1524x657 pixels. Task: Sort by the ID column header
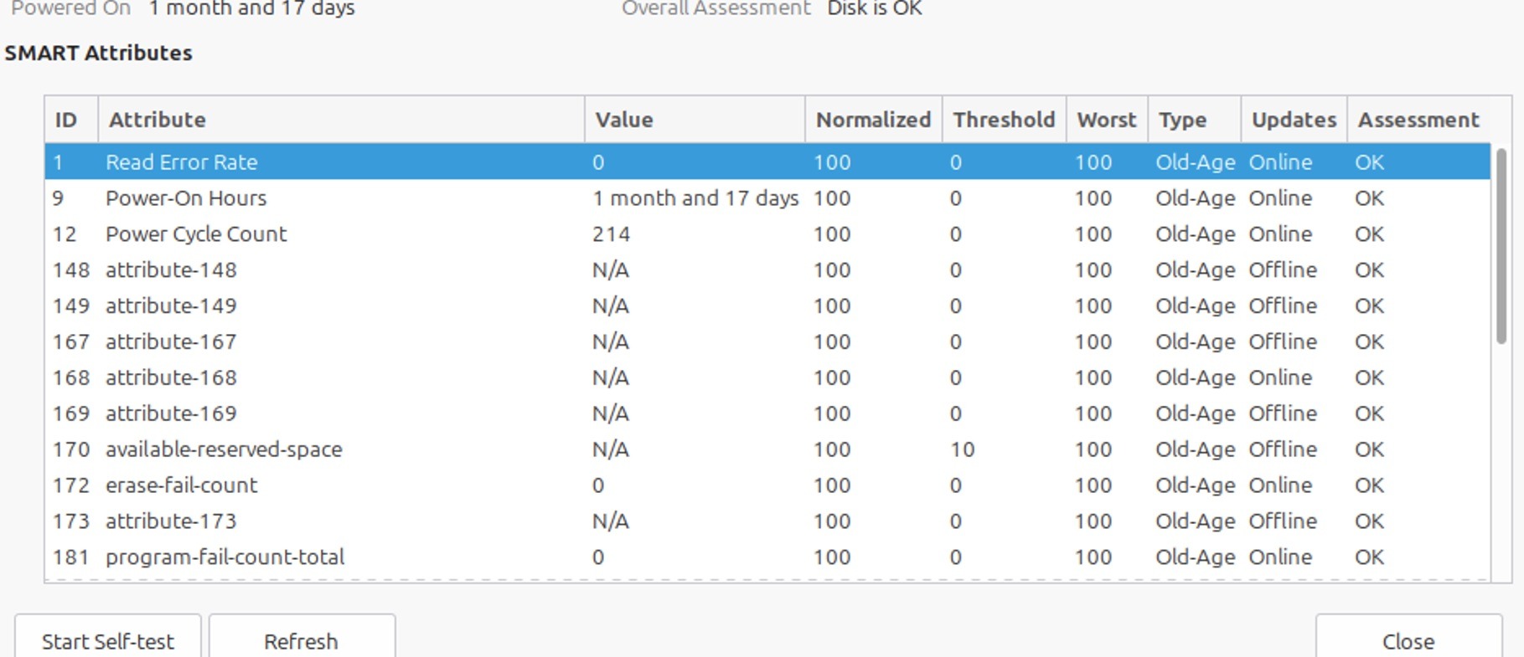(66, 120)
